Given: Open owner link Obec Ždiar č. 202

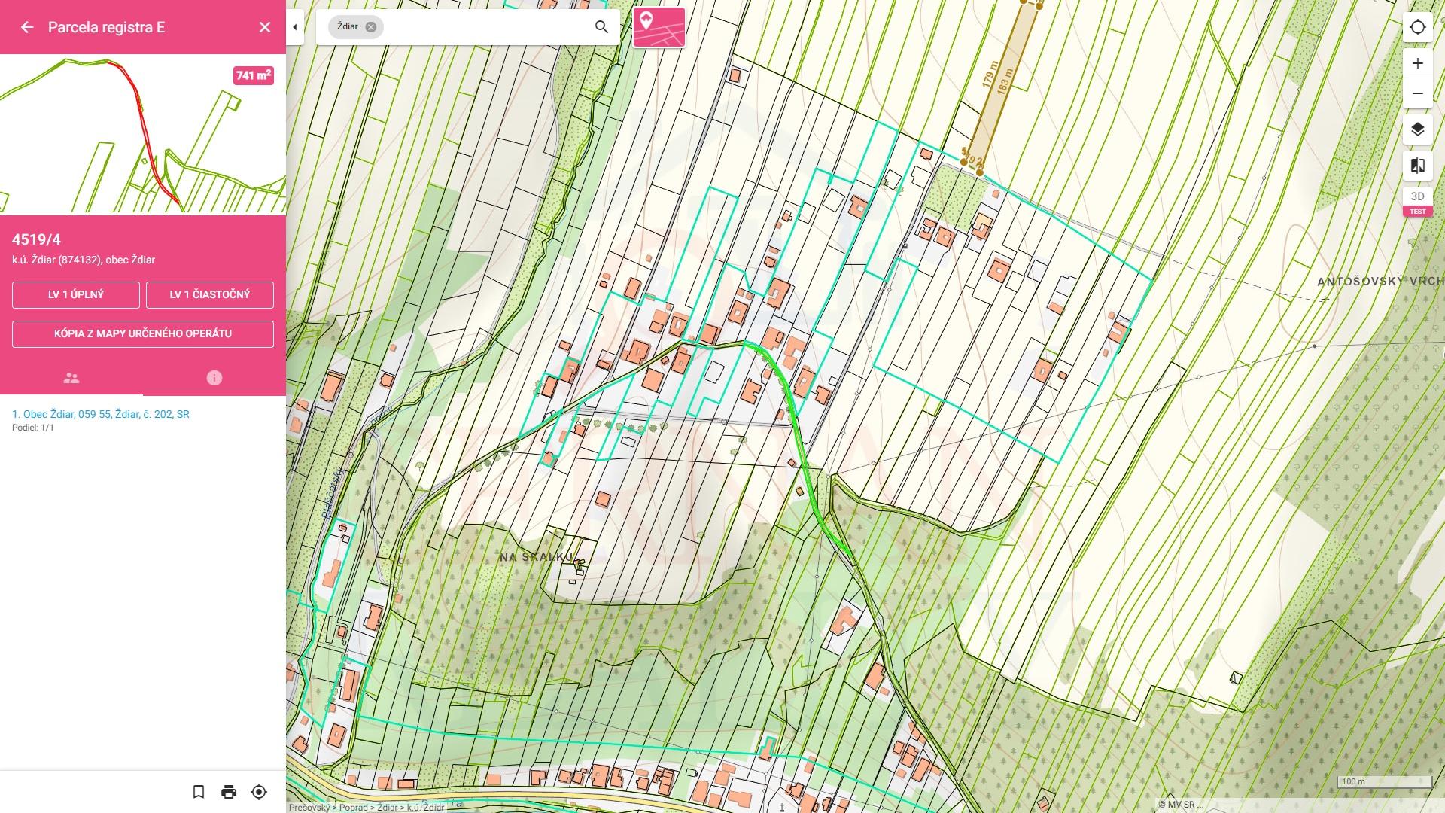Looking at the screenshot, I should click(101, 414).
